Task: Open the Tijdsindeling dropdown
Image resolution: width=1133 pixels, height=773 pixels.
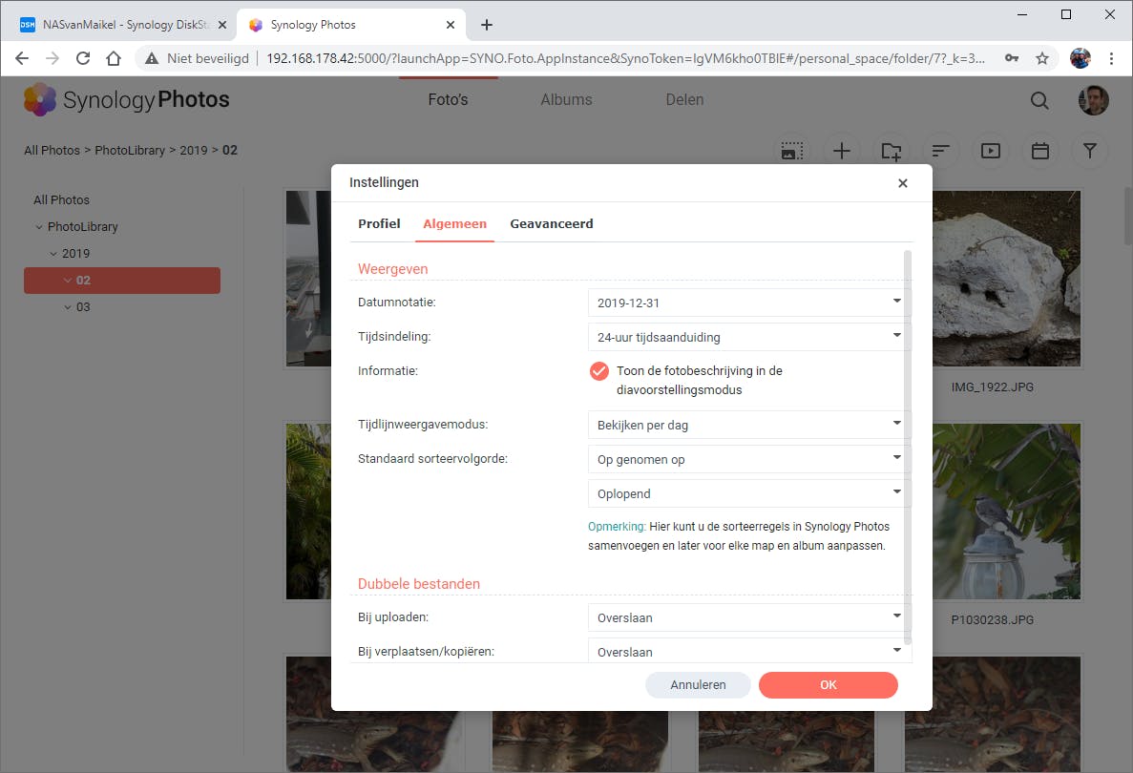Action: [748, 337]
